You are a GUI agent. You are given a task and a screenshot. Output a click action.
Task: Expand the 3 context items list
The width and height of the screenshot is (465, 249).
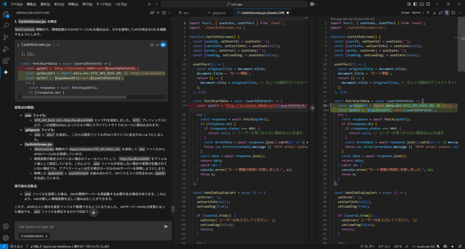coord(34,236)
